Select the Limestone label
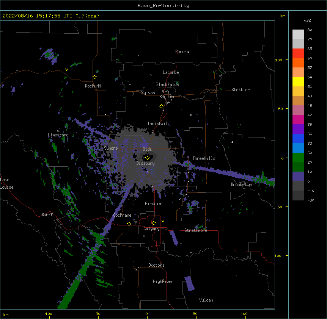The height and width of the screenshot is (319, 327). pyautogui.click(x=58, y=135)
